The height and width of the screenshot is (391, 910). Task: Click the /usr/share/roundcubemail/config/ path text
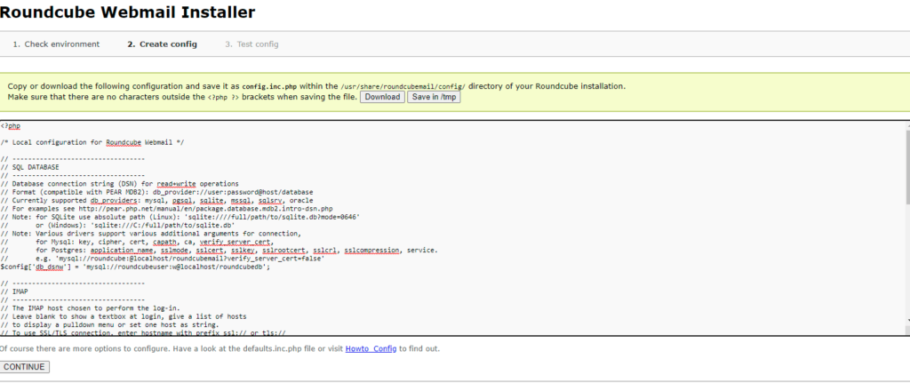(x=403, y=86)
